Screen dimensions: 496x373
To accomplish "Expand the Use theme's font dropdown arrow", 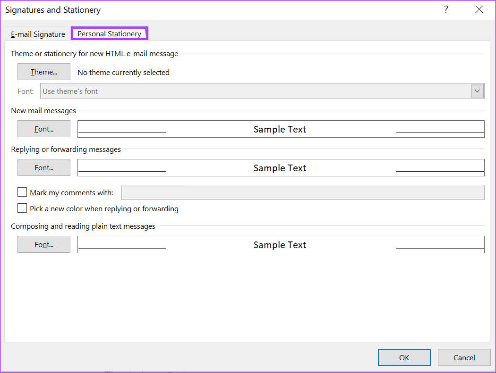I will coord(477,91).
